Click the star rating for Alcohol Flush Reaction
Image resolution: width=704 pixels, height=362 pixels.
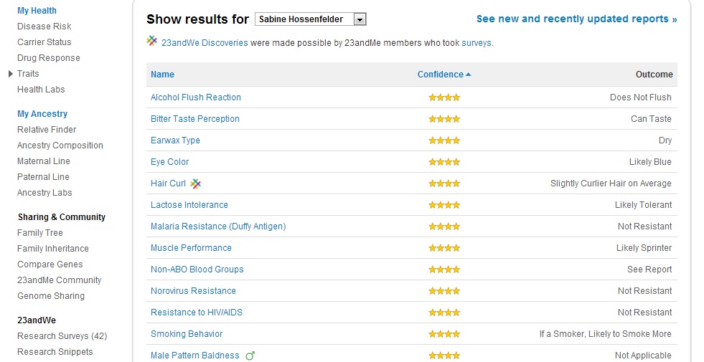coord(444,97)
